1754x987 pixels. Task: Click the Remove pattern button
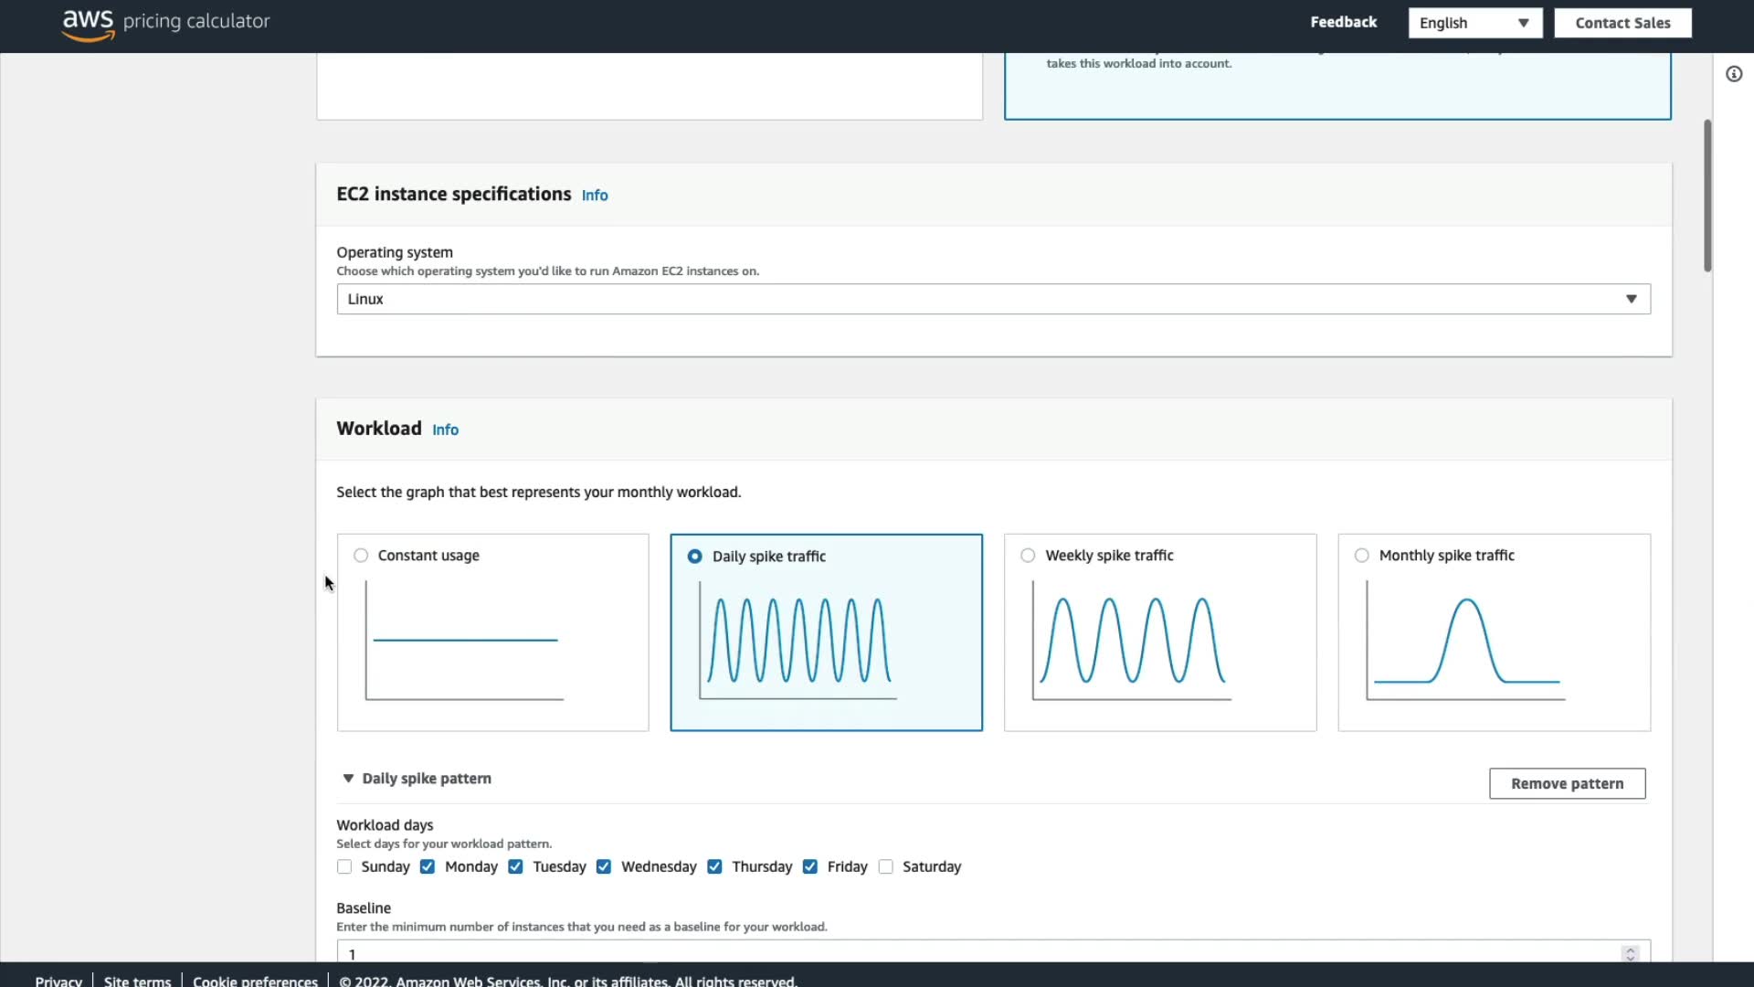1567,783
